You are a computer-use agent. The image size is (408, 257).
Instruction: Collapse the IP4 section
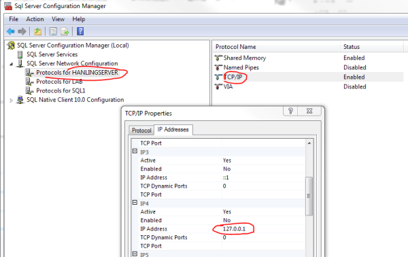135,203
